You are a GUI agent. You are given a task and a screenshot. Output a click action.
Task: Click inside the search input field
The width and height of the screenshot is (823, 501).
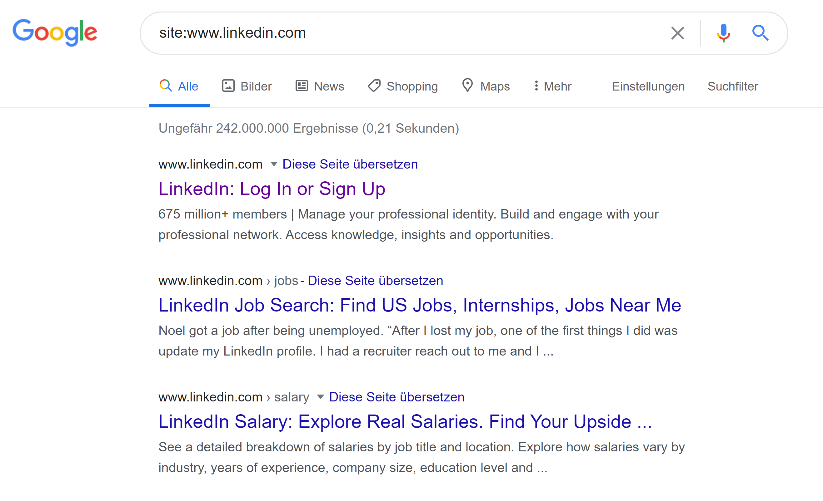click(x=401, y=33)
